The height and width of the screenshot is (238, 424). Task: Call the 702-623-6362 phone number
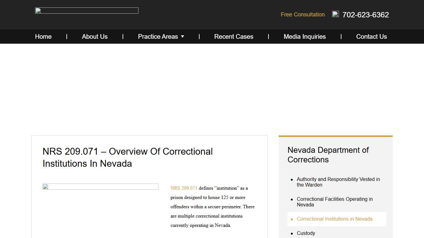click(365, 15)
